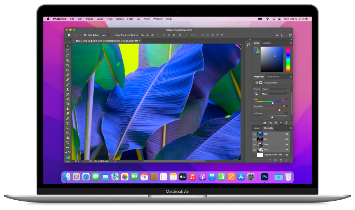Toggle adjustment visibility eye in Properties panel

coord(281,123)
